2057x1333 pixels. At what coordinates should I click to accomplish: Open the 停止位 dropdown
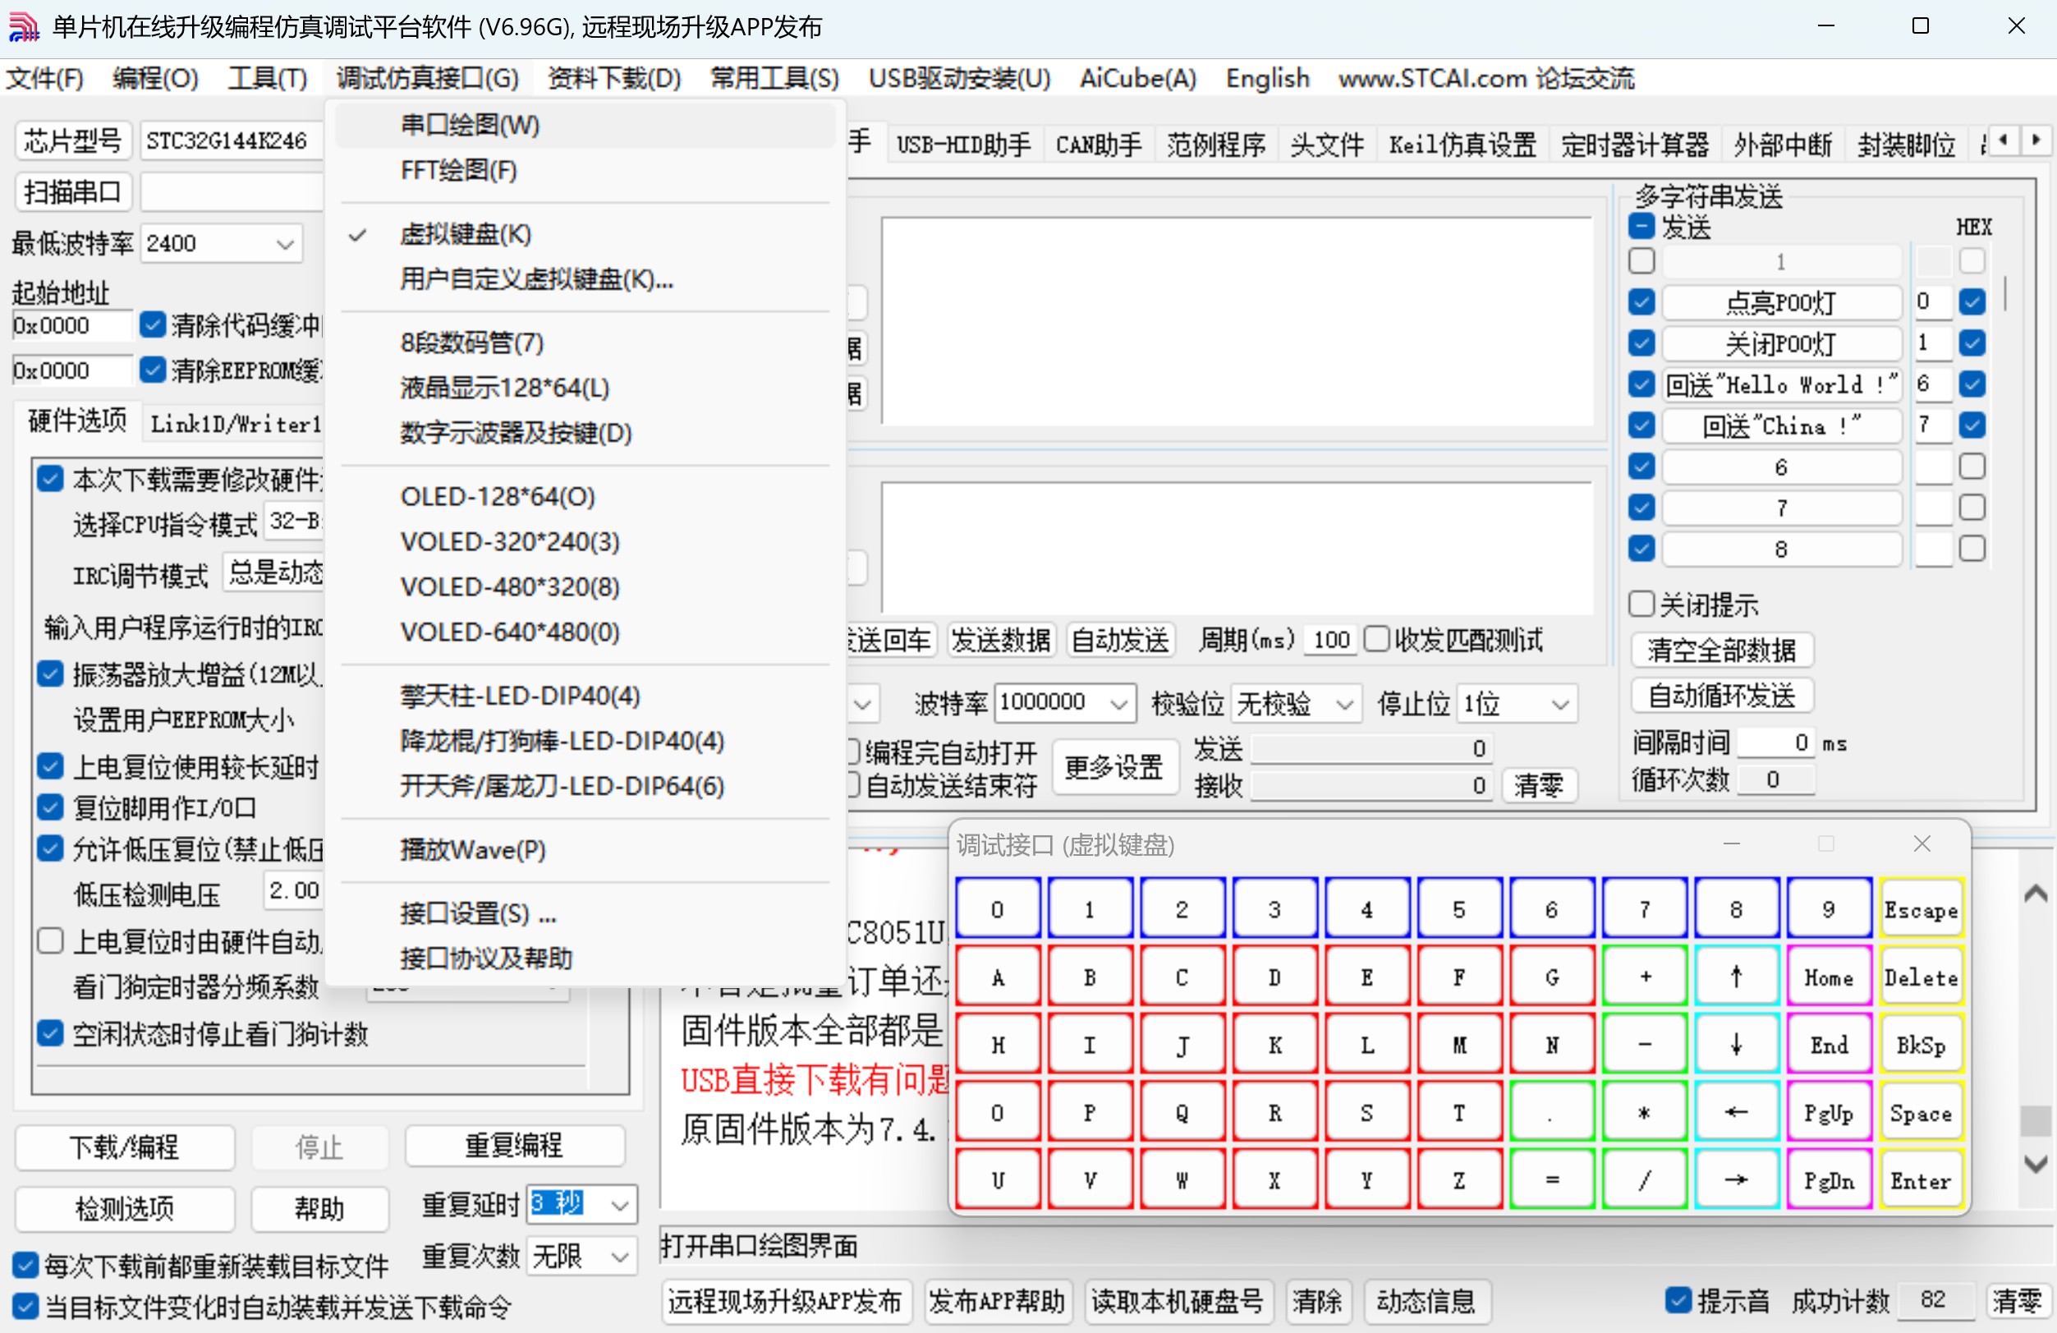click(1559, 704)
